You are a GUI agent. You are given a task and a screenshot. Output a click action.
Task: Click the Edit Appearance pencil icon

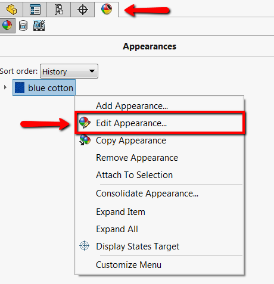(85, 123)
